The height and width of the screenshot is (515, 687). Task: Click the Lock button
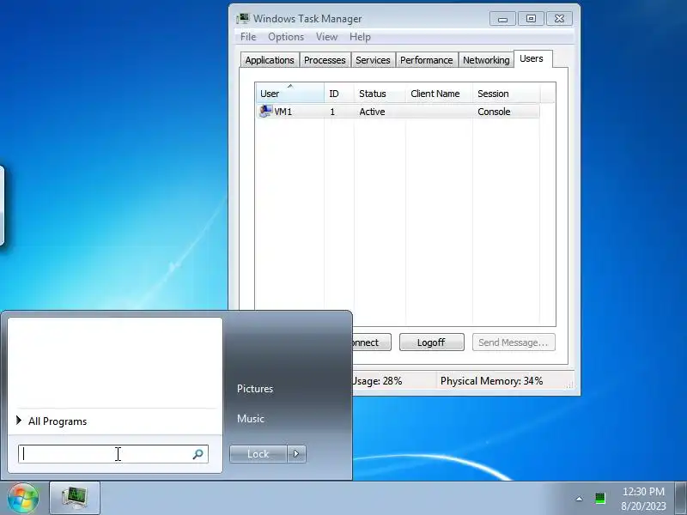coord(258,454)
